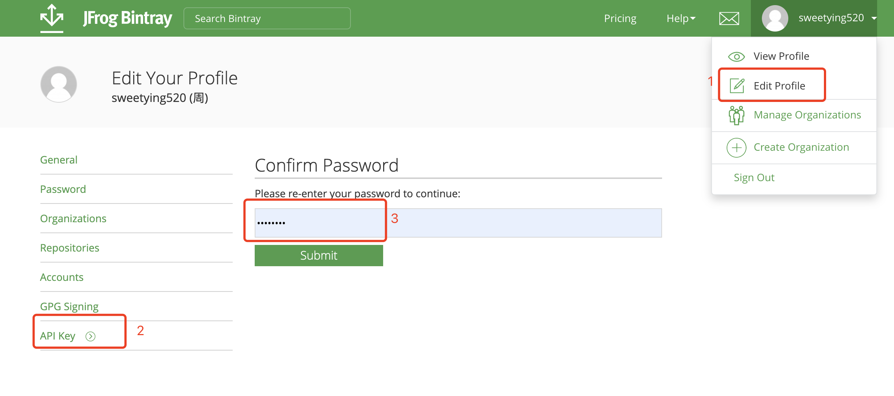Click the JFrog Bintray download logo icon

point(52,18)
